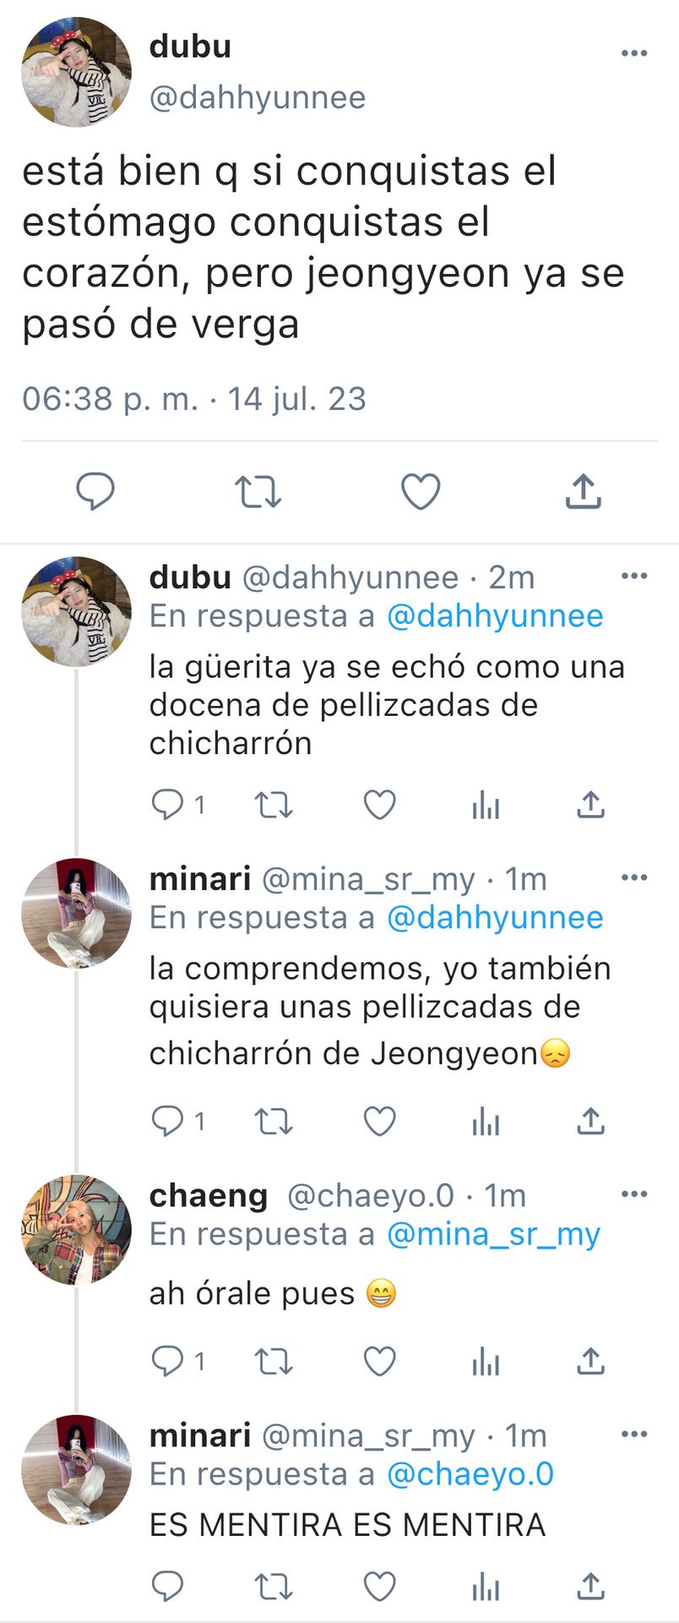Open dubu's profile picture on the main tweet

coord(76,72)
